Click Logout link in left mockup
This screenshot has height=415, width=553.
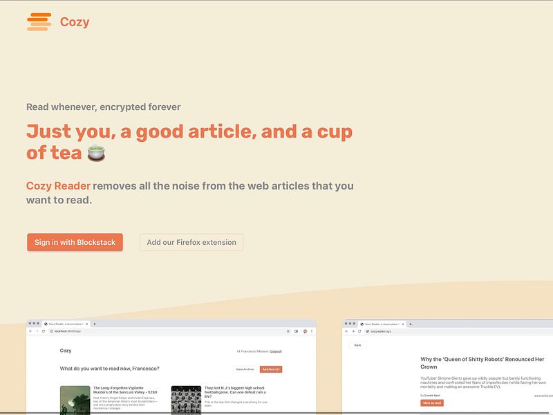(x=276, y=351)
